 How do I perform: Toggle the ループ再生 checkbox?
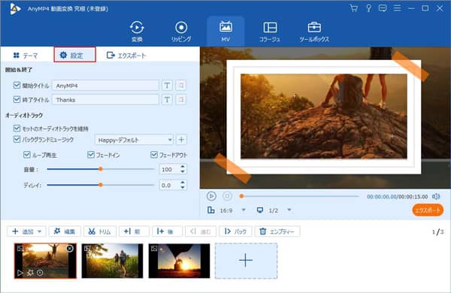pyautogui.click(x=27, y=155)
